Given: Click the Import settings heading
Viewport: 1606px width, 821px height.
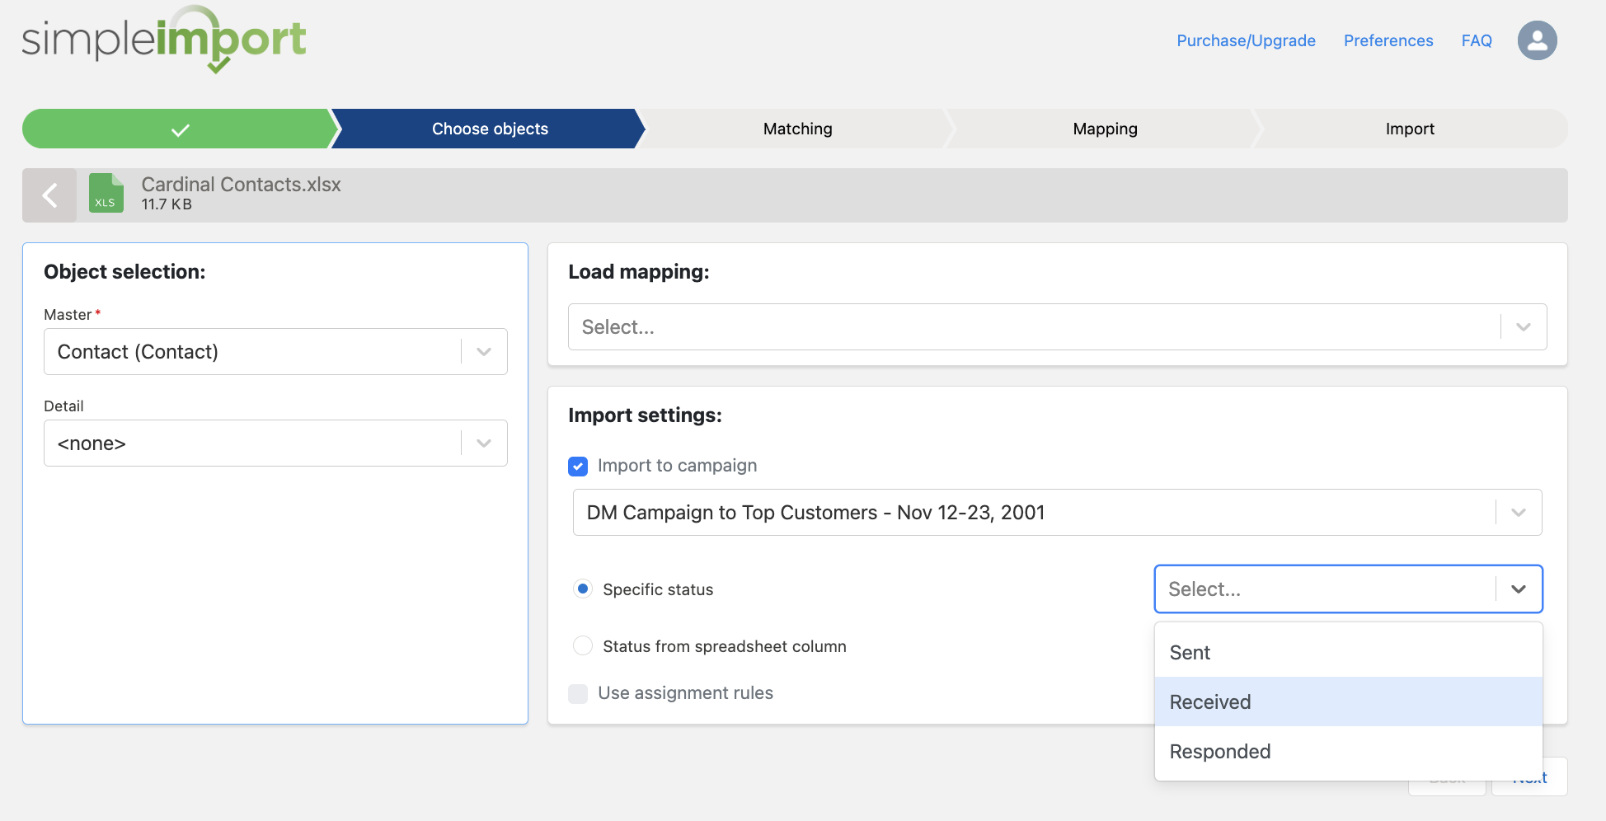Looking at the screenshot, I should click(645, 415).
